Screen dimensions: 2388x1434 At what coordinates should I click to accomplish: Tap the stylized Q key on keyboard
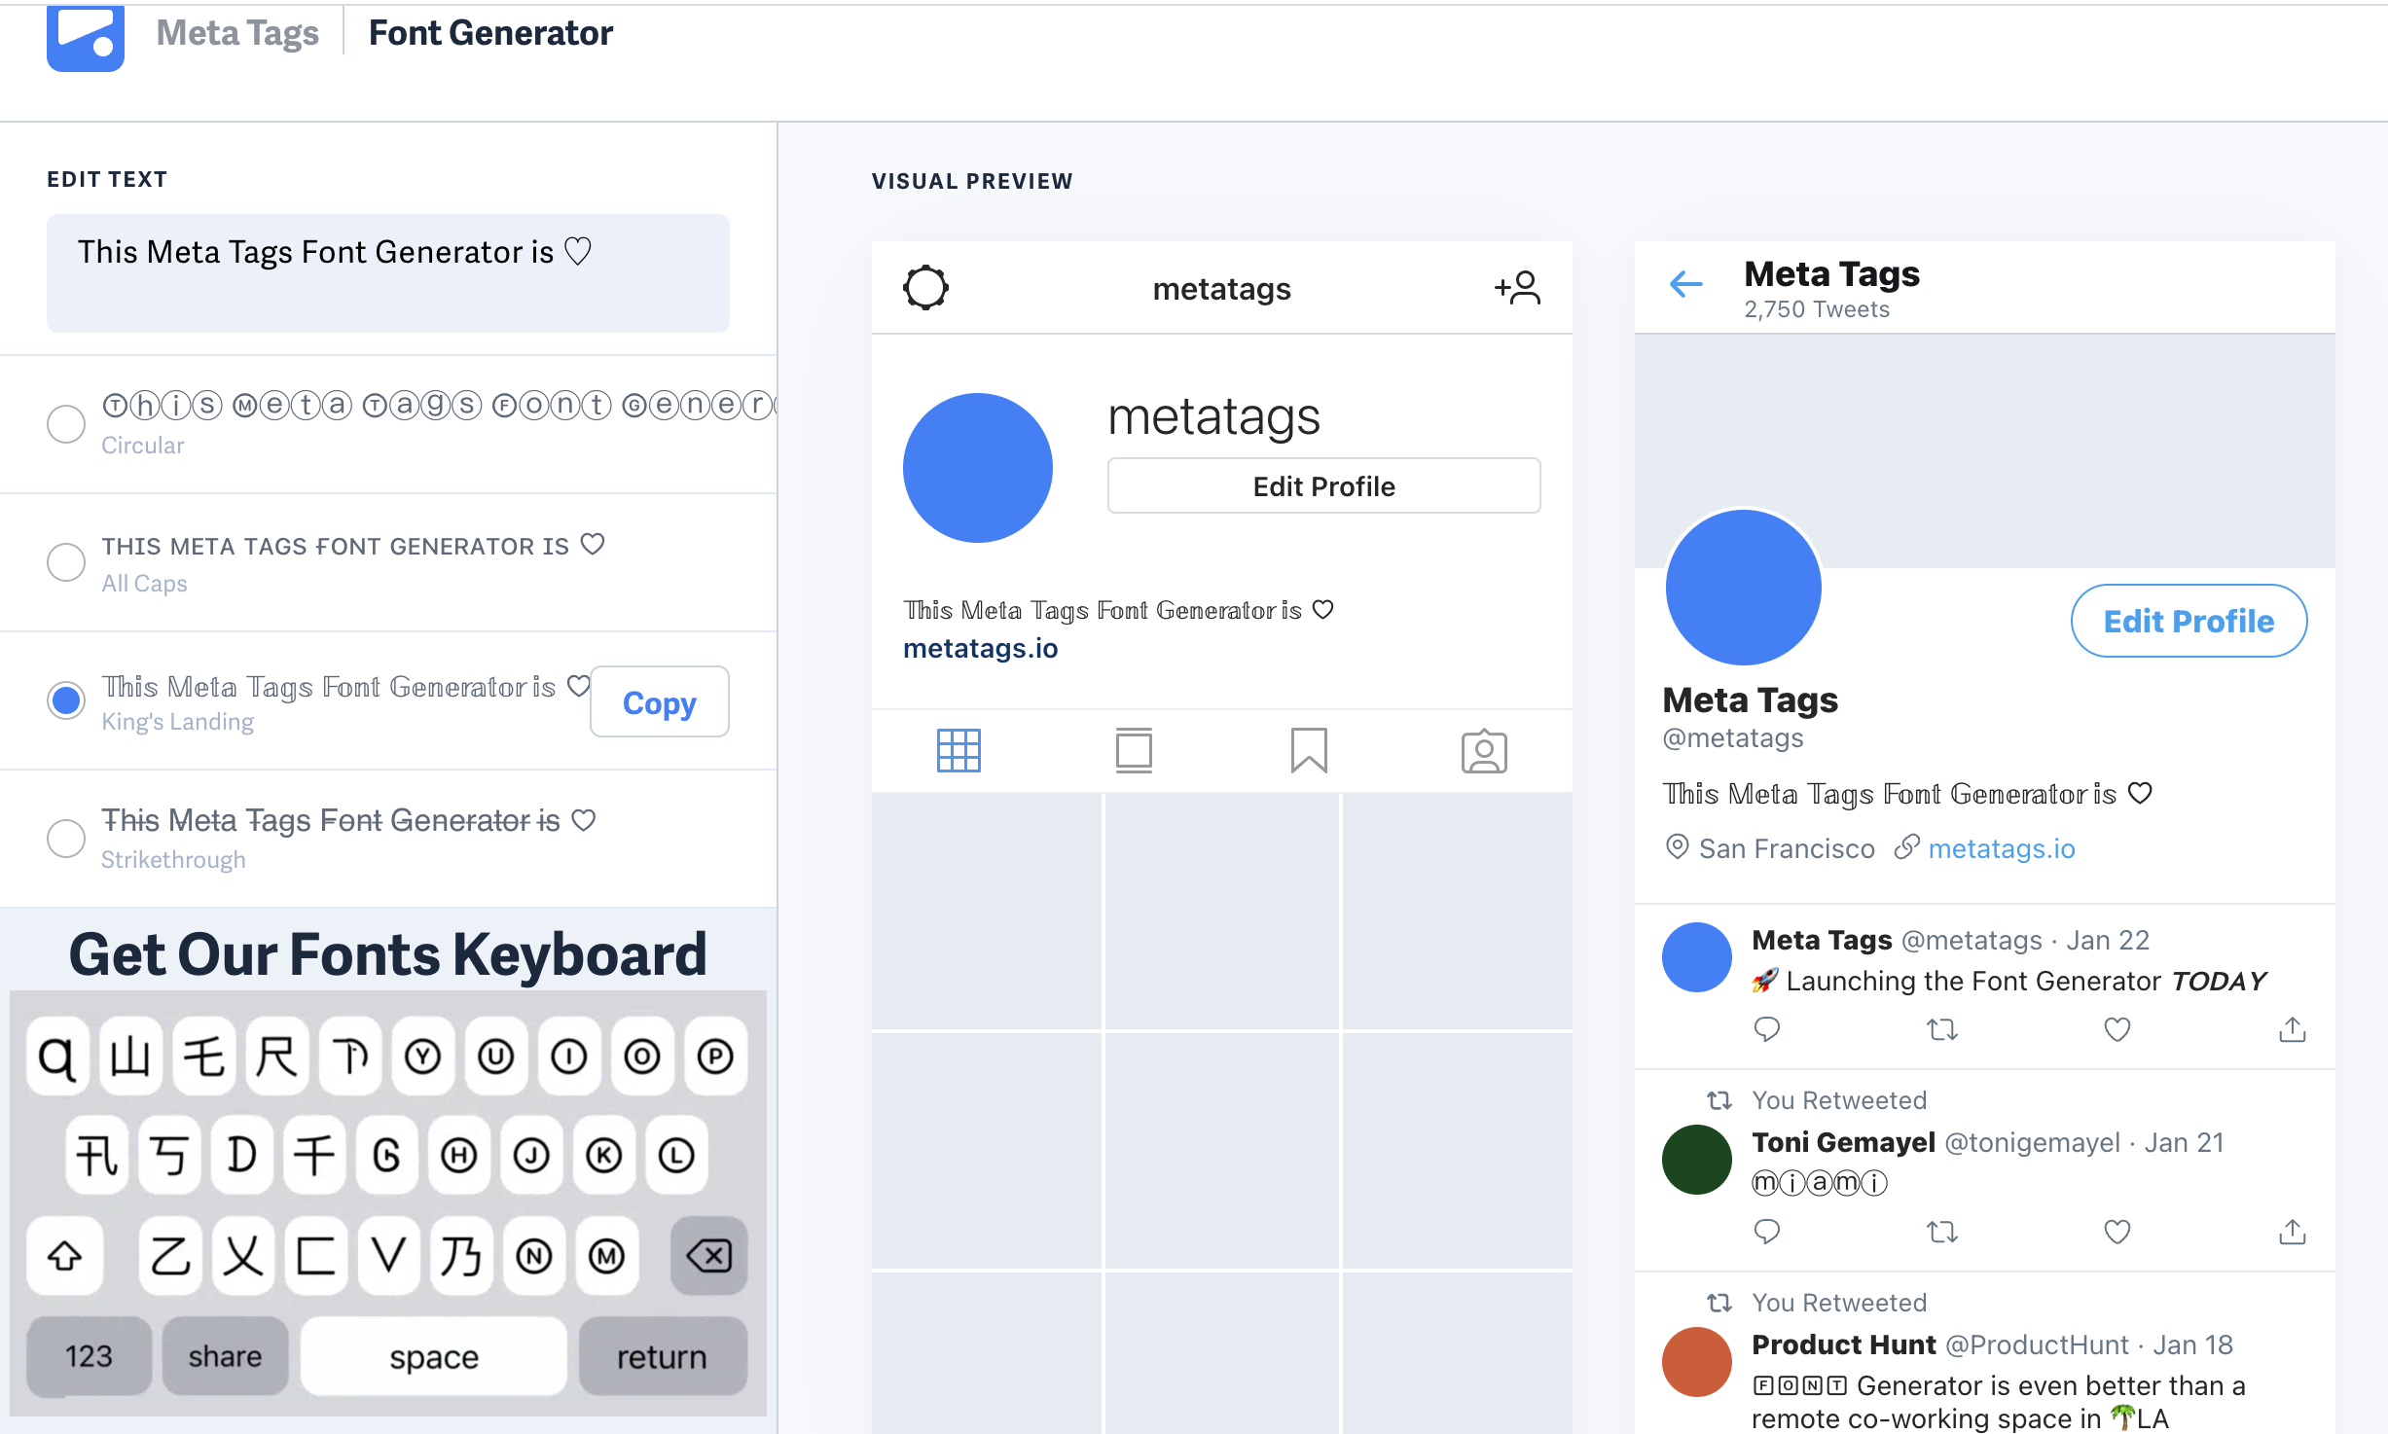pos(57,1057)
